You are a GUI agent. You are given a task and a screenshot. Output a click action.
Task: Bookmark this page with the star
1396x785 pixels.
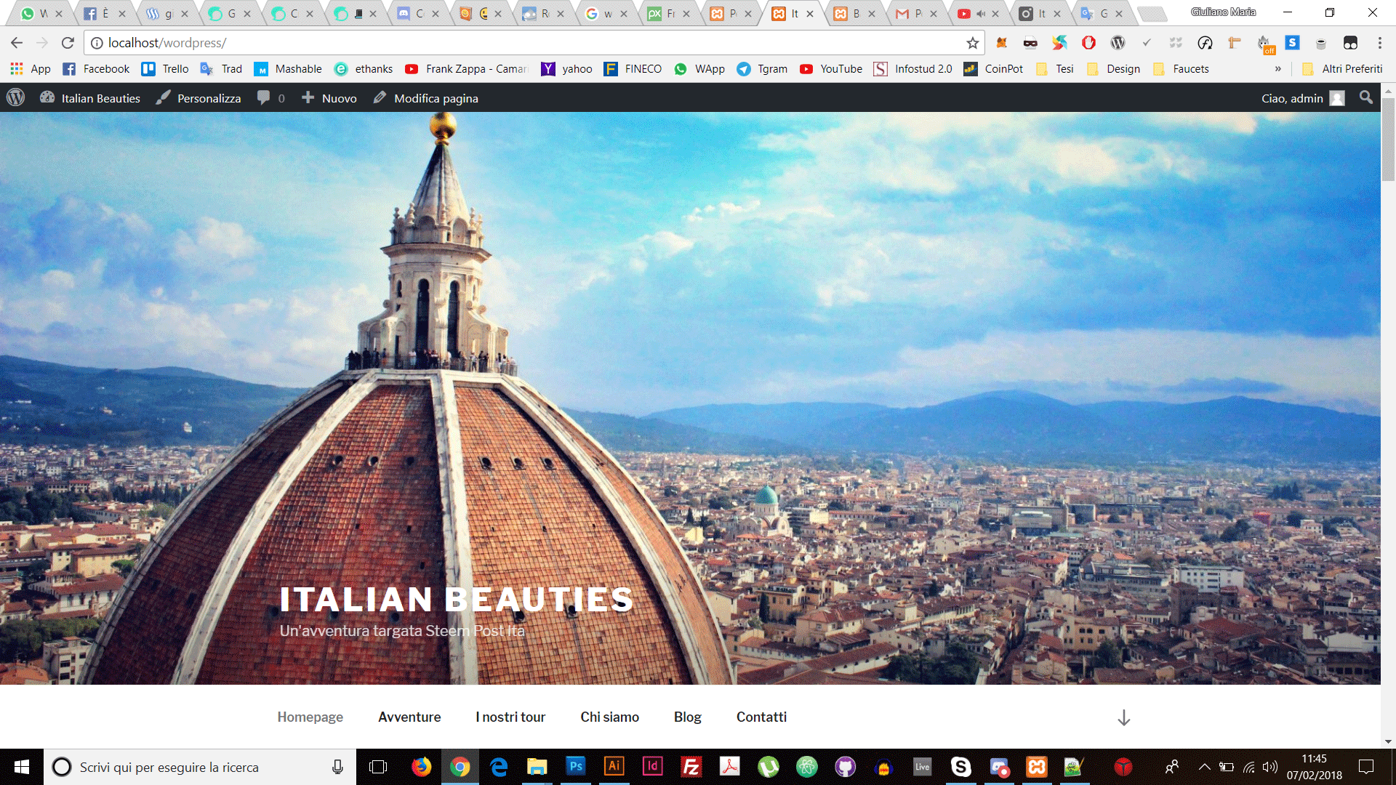point(972,43)
